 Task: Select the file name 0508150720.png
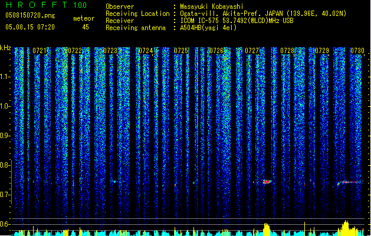tap(30, 15)
